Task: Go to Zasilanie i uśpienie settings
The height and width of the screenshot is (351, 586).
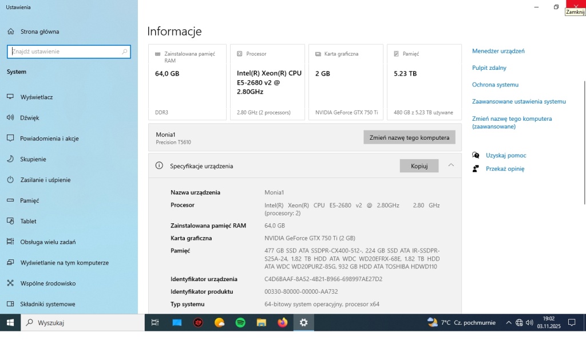Action: tap(45, 180)
